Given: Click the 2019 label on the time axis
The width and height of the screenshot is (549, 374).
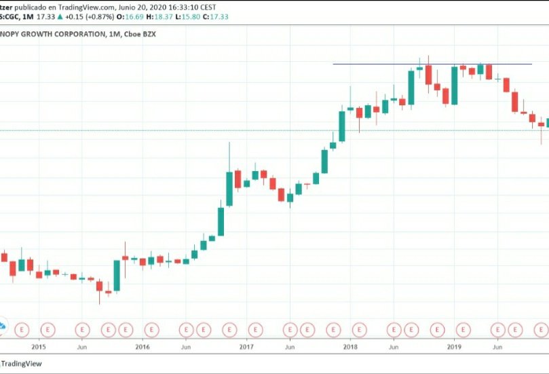Looking at the screenshot, I should point(454,347).
